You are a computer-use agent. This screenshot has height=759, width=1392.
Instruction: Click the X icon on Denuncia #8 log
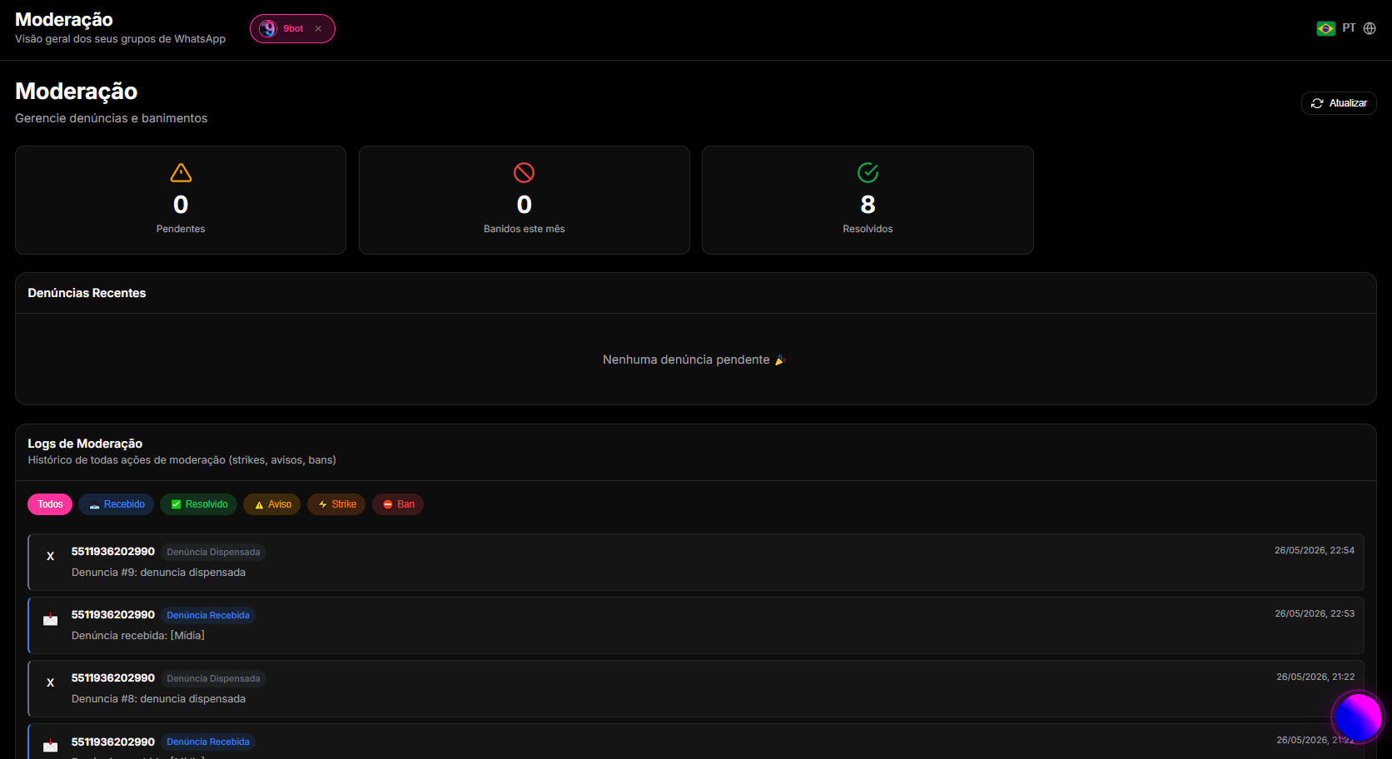[51, 682]
